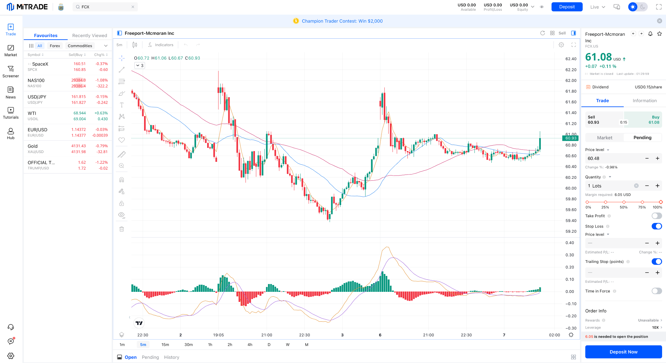The width and height of the screenshot is (666, 363).
Task: Toggle Take Profit switch
Action: tap(657, 216)
